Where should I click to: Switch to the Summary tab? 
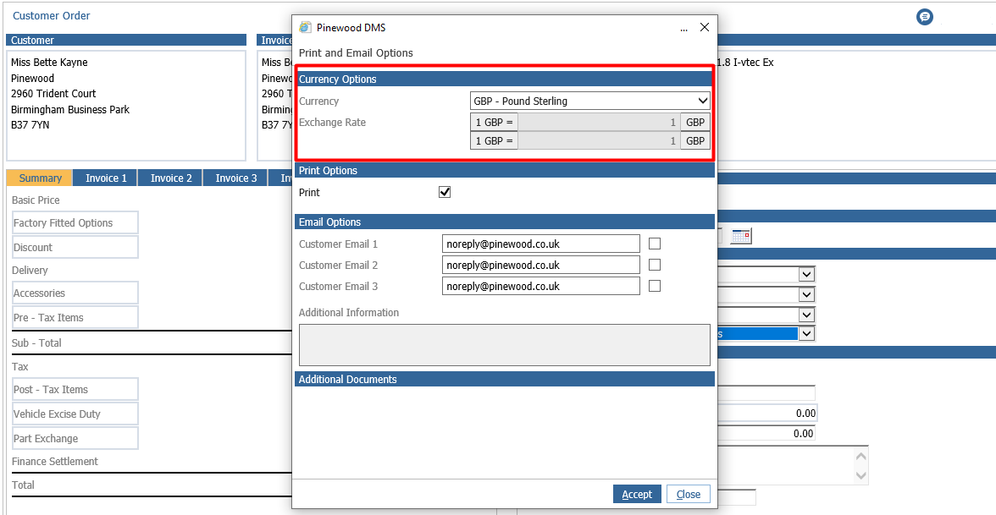40,178
